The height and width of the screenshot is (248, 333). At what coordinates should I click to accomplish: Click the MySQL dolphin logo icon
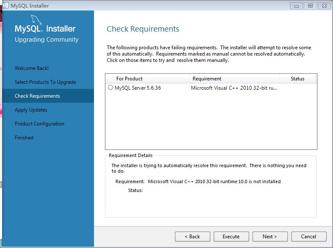click(36, 20)
